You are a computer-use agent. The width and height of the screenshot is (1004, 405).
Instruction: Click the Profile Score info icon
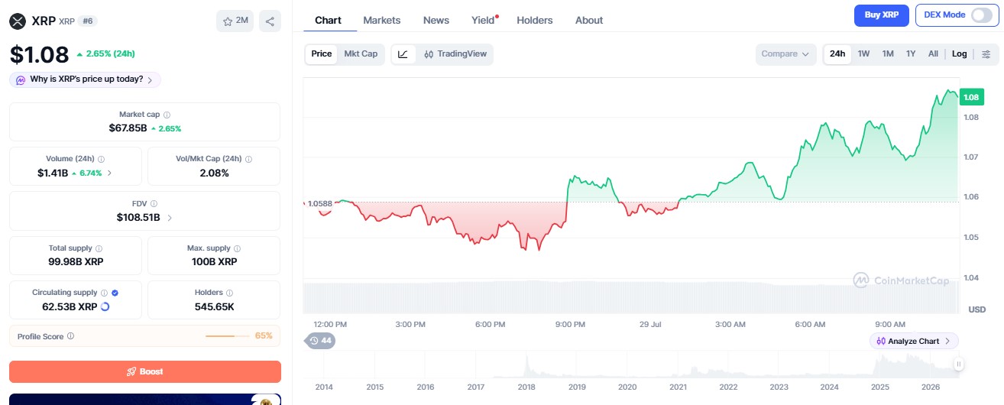71,336
